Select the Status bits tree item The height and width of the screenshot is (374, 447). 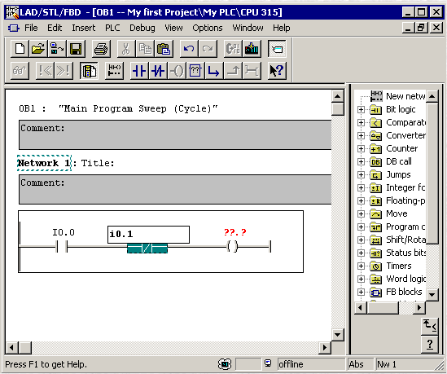pyautogui.click(x=405, y=253)
